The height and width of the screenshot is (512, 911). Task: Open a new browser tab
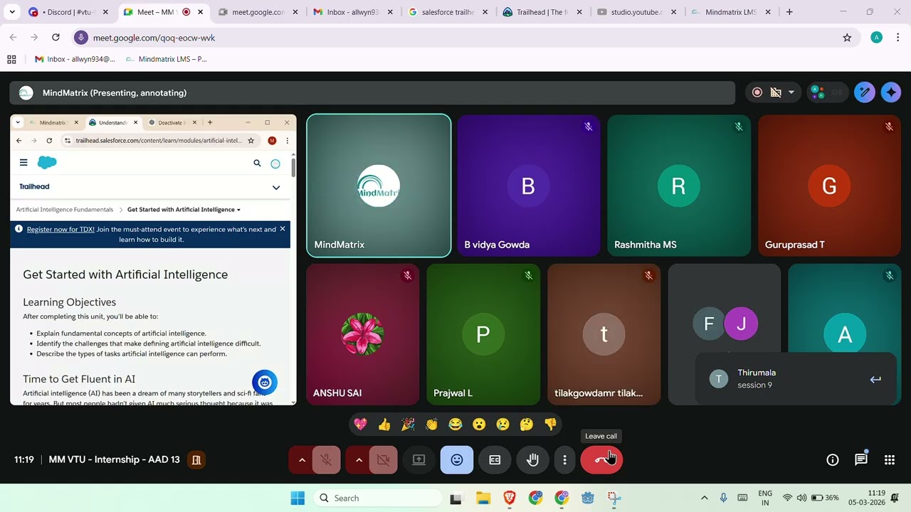[789, 12]
